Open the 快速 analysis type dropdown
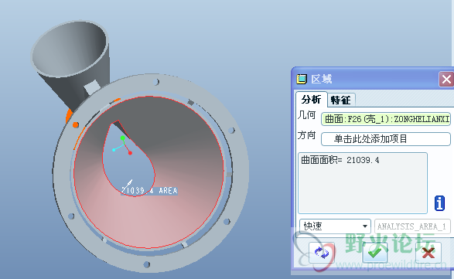This screenshot has height=279, width=454. point(335,226)
